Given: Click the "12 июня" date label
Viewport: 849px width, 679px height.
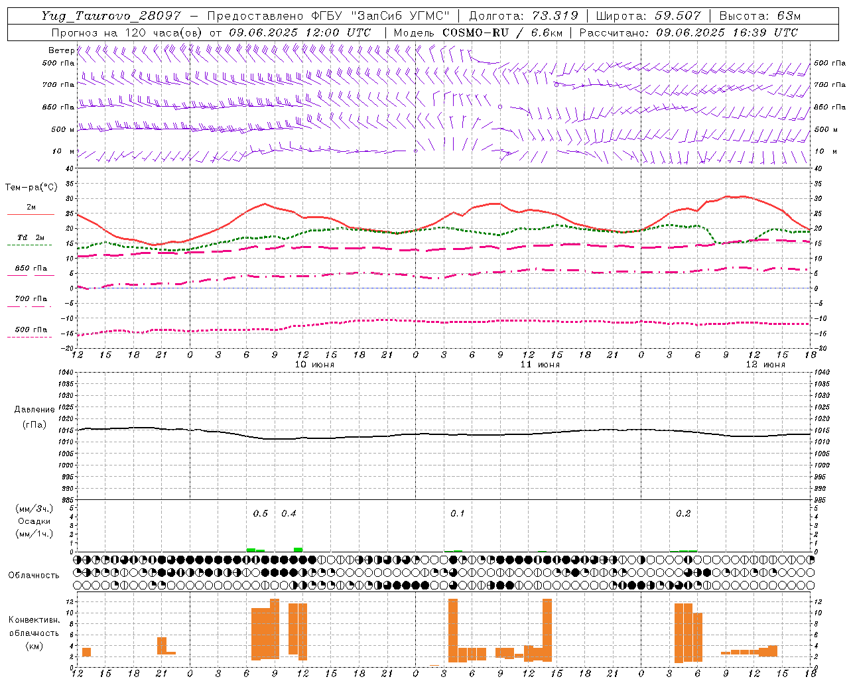Looking at the screenshot, I should click(765, 365).
